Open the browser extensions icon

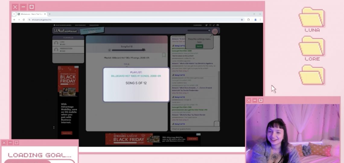click(x=249, y=20)
